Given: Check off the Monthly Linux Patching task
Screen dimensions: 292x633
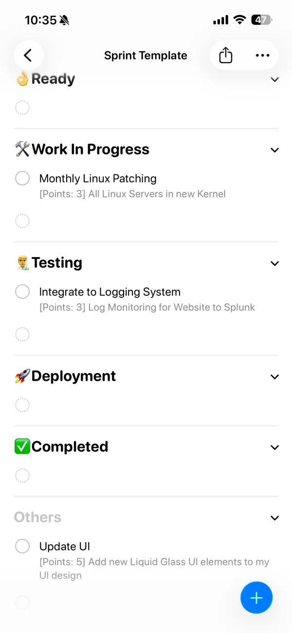Looking at the screenshot, I should (22, 178).
